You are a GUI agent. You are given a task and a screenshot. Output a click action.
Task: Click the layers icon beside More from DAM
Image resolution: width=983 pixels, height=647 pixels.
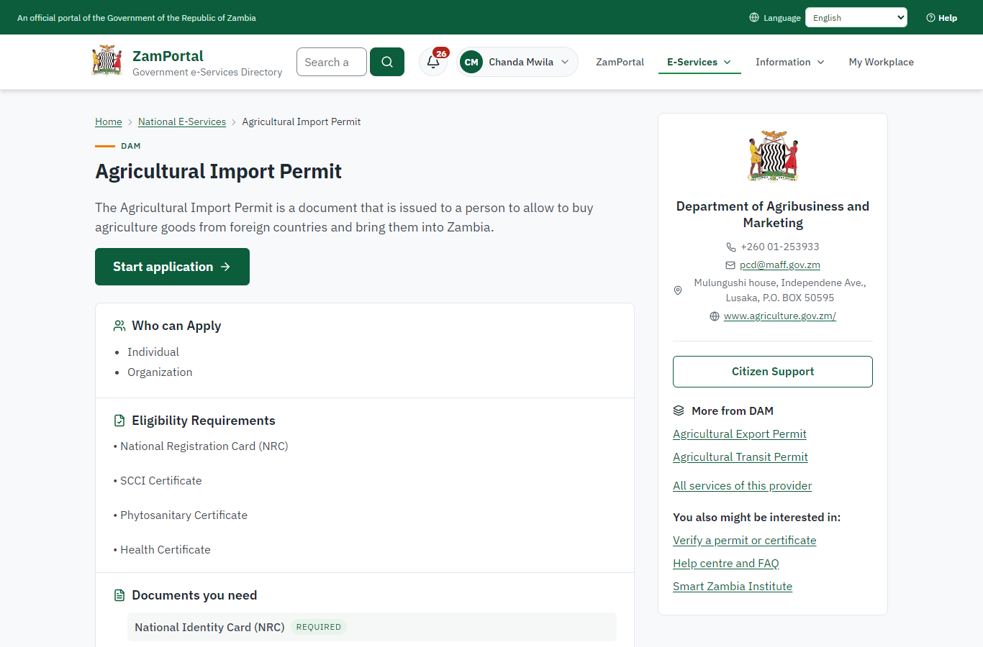pyautogui.click(x=679, y=410)
